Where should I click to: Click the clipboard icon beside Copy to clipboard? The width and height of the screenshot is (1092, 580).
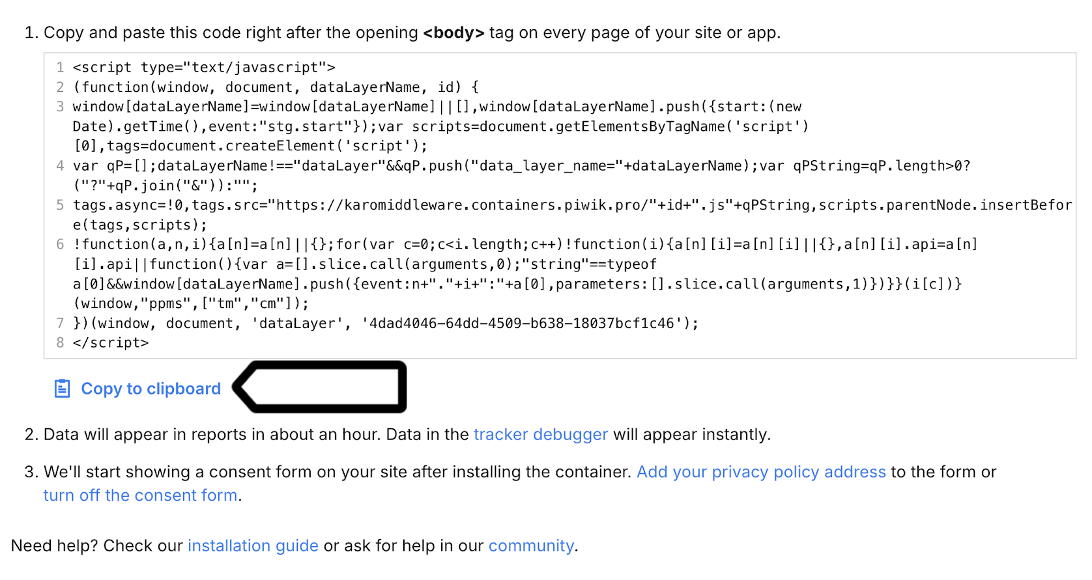tap(62, 389)
